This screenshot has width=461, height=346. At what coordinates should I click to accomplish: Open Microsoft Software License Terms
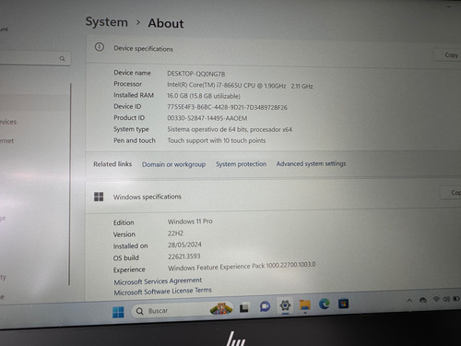pos(162,291)
